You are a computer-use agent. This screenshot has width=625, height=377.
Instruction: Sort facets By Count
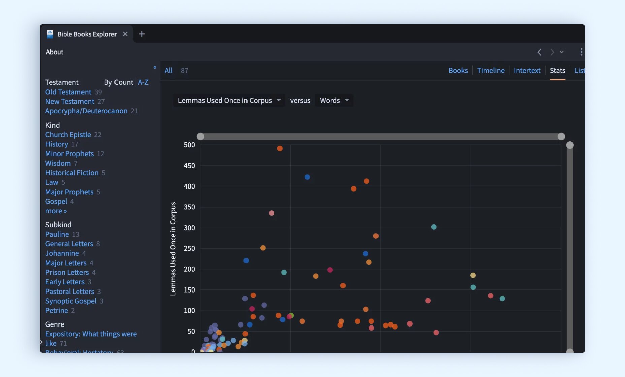119,82
